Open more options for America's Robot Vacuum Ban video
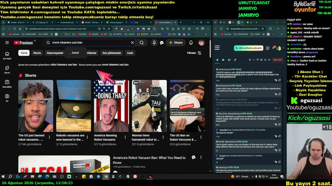332x186 pixels. 201,157
